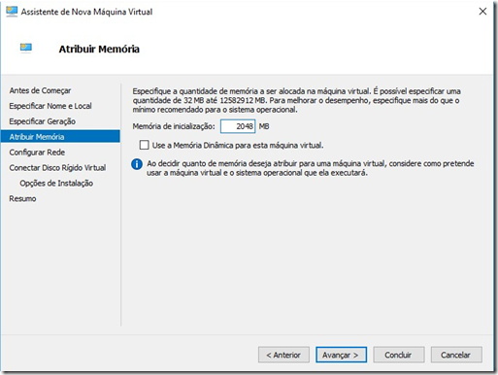Click the wizard icon in title bar
The image size is (498, 375).
click(x=12, y=12)
